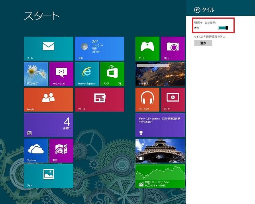Launch the Camera (カメラ) tile
This screenshot has width=255, height=204.
pos(173,49)
